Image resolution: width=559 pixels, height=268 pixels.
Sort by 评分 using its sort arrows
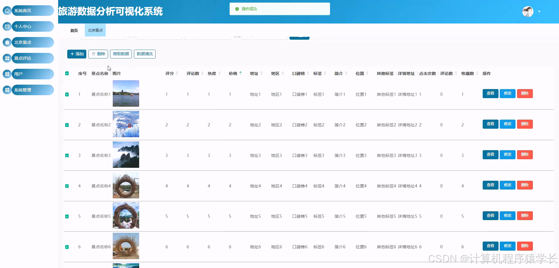[177, 73]
